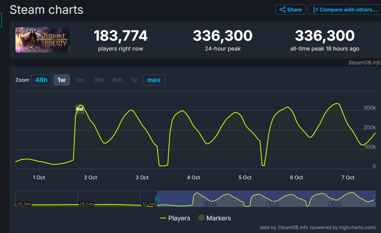
Task: Click the 28 Sep navigator label
Action: click(x=86, y=204)
